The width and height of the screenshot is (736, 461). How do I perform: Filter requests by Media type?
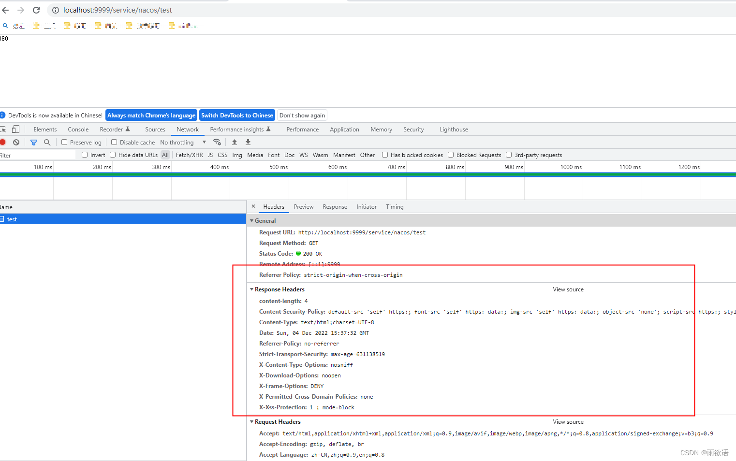click(x=255, y=155)
